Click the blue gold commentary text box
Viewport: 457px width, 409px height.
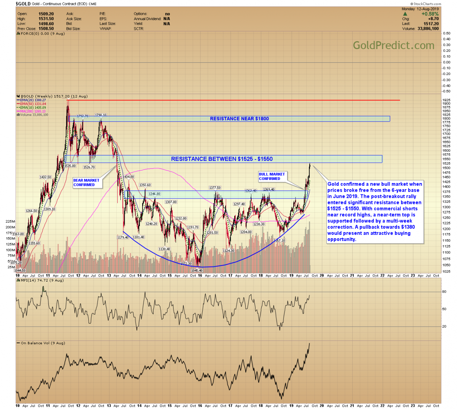click(375, 212)
